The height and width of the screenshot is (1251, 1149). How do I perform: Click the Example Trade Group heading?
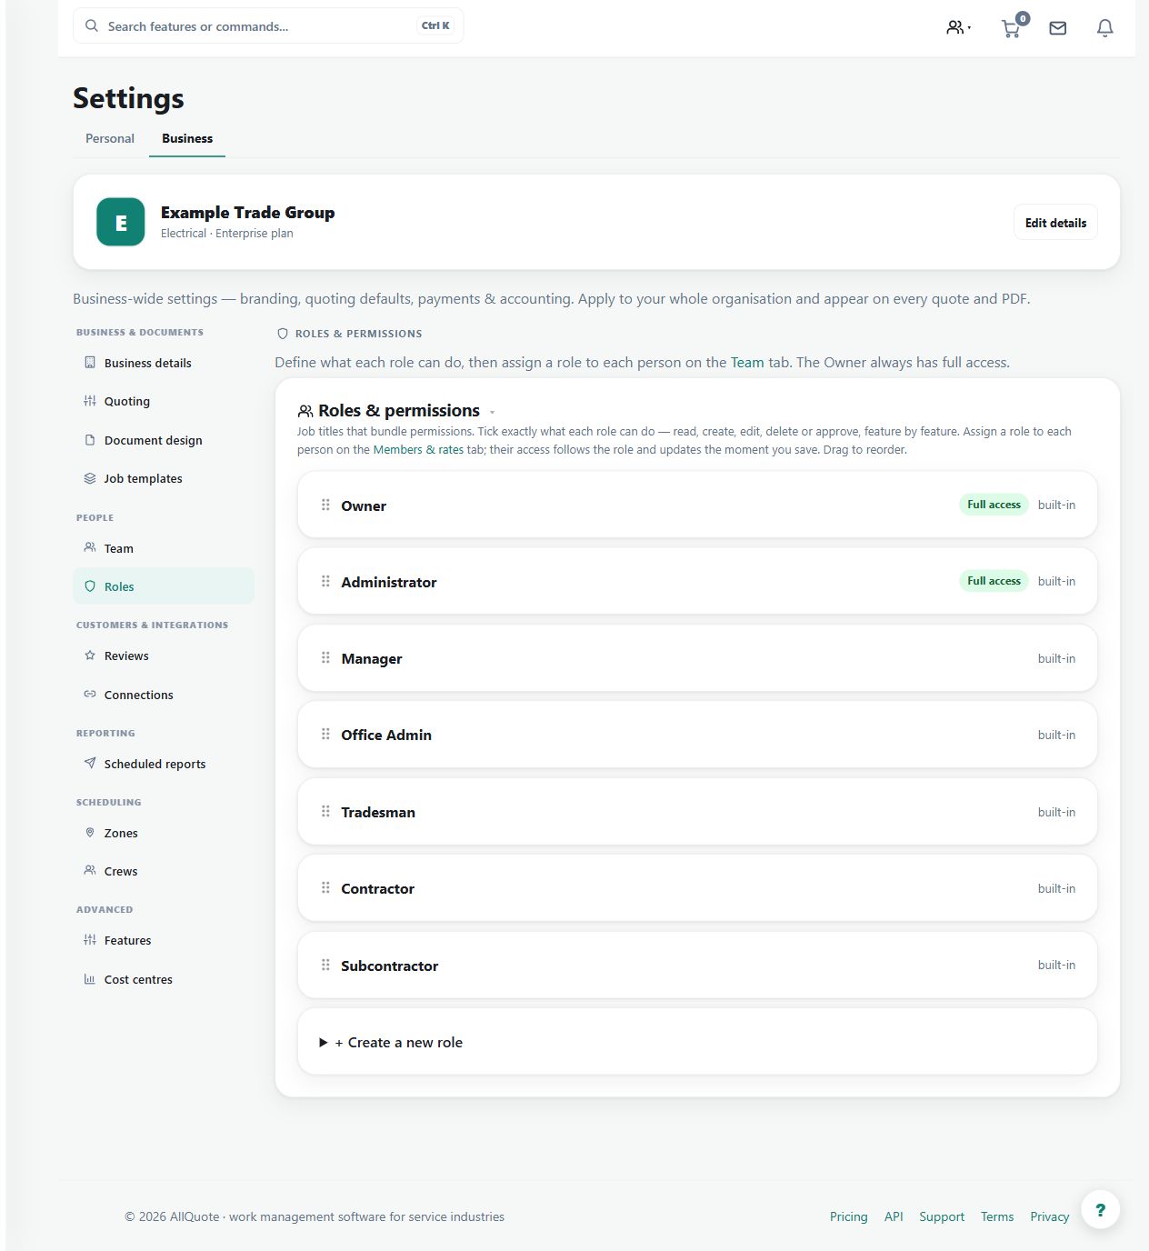(x=247, y=212)
